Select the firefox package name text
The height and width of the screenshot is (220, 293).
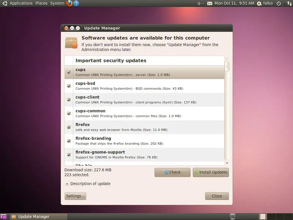(x=83, y=125)
